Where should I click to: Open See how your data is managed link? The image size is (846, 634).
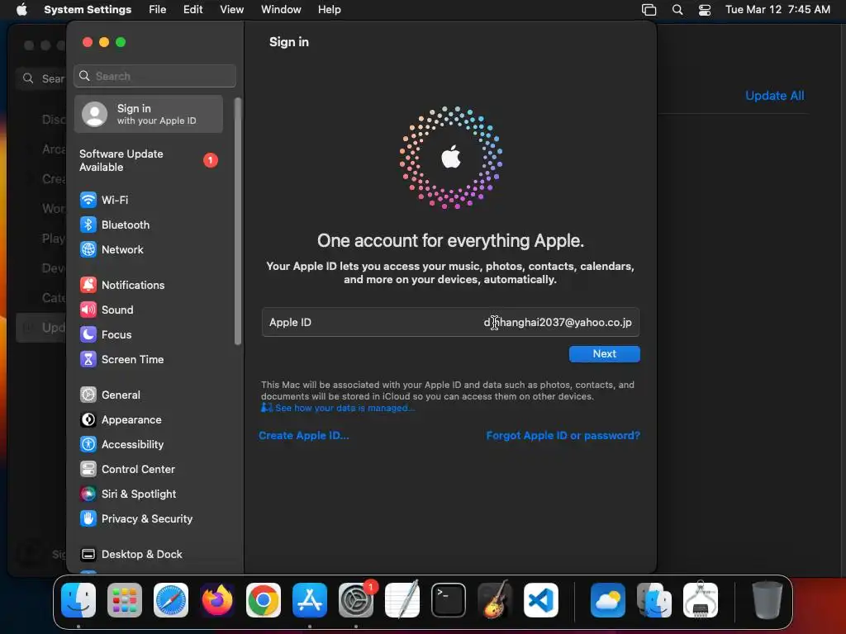(338, 408)
